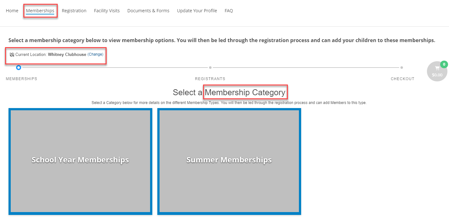Image resolution: width=449 pixels, height=219 pixels.
Task: Open Update Your Profile
Action: coord(197,10)
